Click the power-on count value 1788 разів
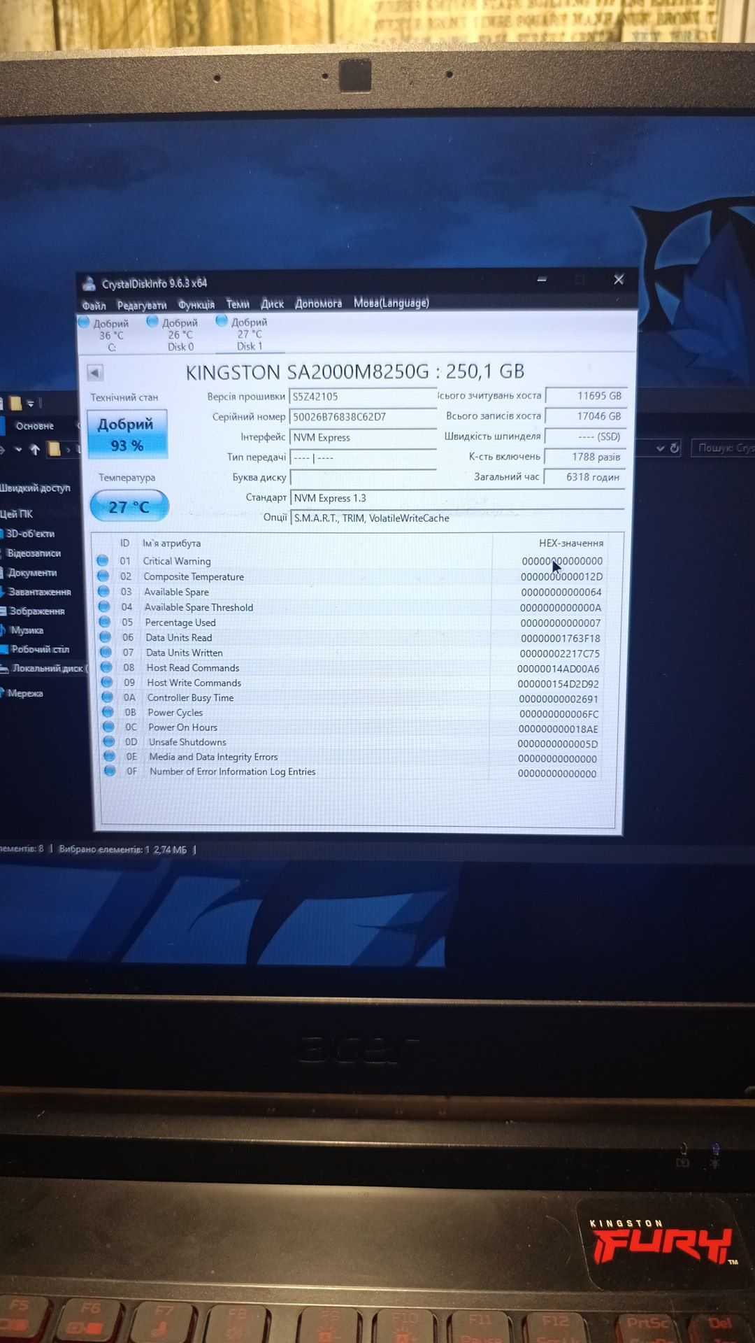The width and height of the screenshot is (755, 1343). click(x=586, y=457)
